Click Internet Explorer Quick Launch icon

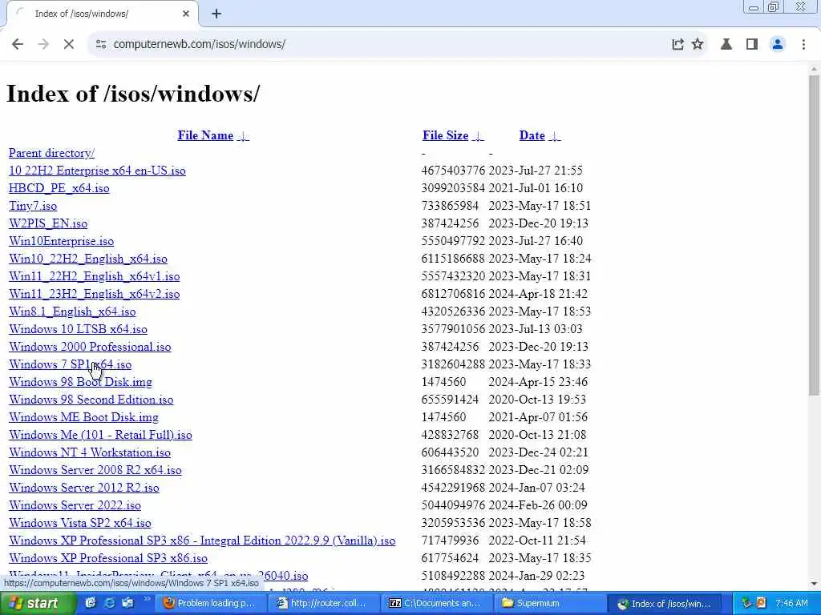109,604
